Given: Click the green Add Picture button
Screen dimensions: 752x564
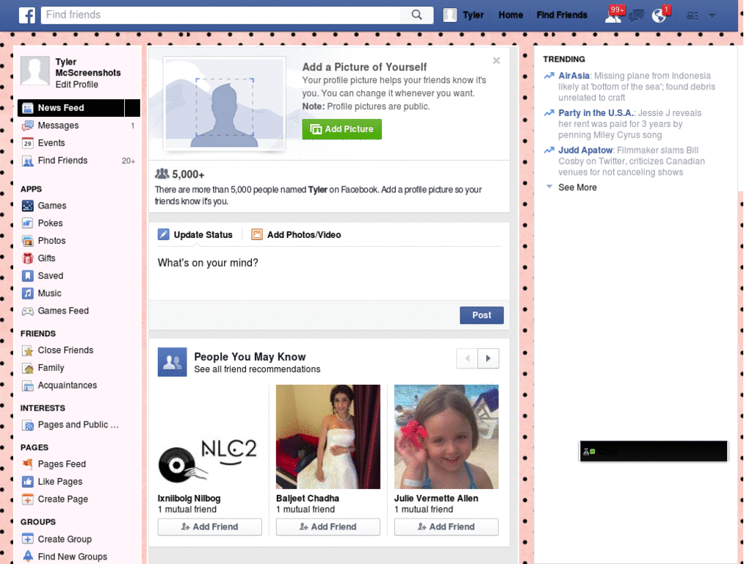Looking at the screenshot, I should [342, 129].
